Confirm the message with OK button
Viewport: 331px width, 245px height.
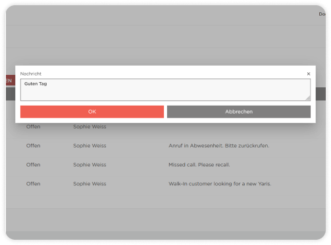pyautogui.click(x=92, y=112)
